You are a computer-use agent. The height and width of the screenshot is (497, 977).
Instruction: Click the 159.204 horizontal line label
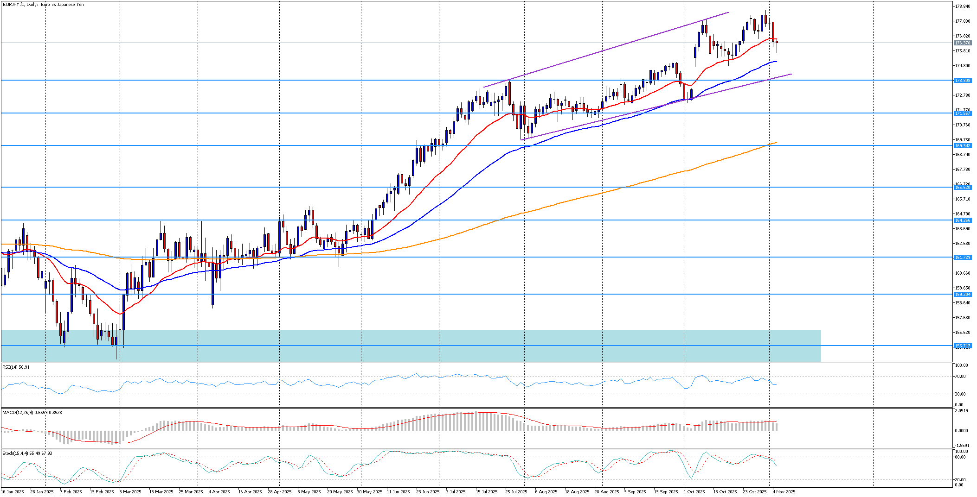[x=962, y=295]
